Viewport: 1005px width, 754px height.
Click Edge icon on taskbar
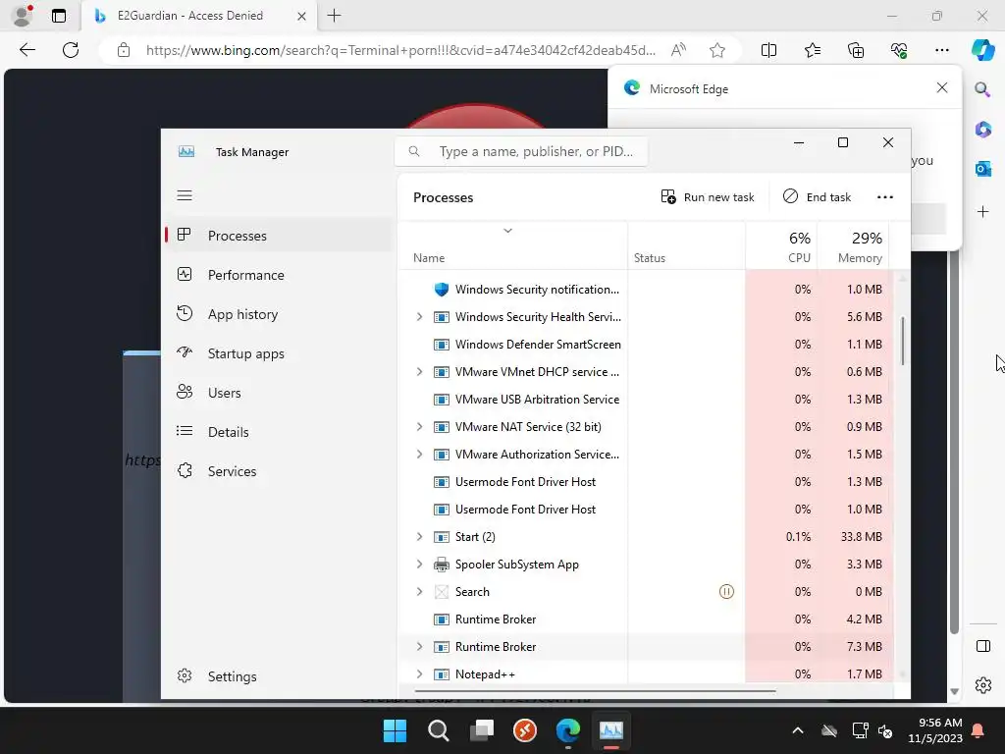[x=568, y=730]
